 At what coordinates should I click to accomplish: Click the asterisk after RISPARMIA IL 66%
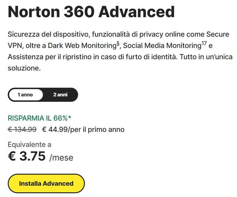(70, 118)
